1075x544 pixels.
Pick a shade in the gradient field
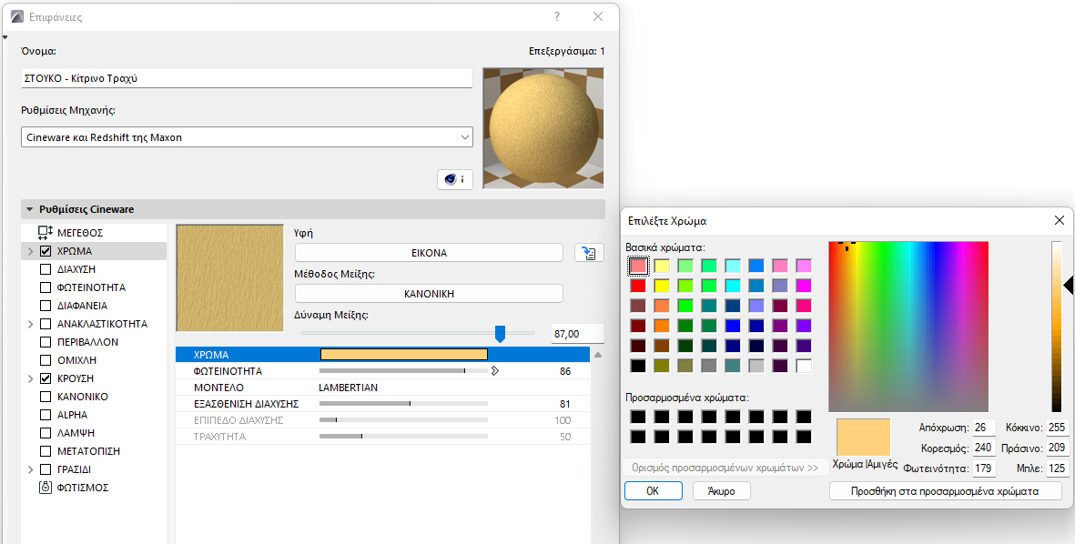[x=908, y=327]
